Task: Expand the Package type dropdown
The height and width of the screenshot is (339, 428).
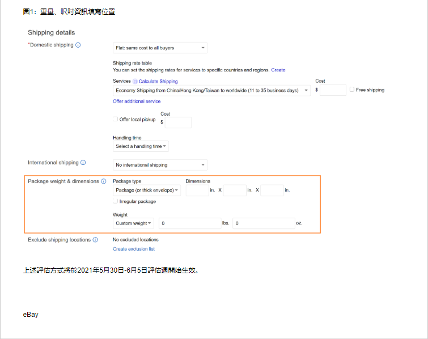Action: pos(147,190)
